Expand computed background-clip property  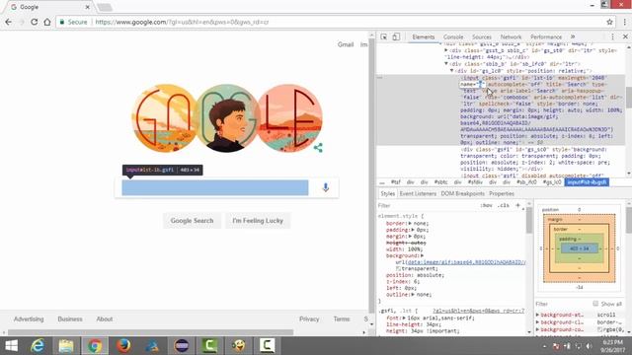click(x=537, y=322)
